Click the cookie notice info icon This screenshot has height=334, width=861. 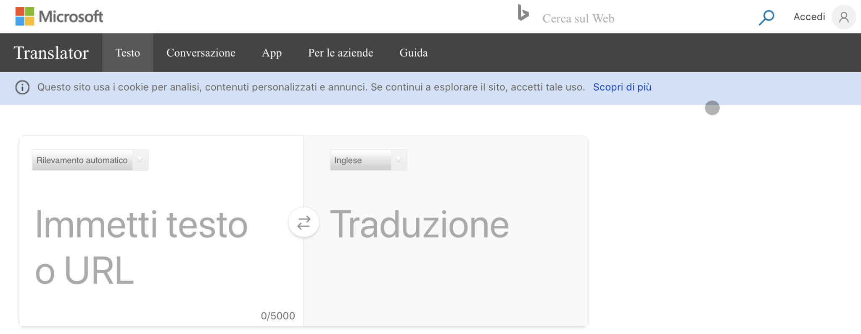click(22, 87)
